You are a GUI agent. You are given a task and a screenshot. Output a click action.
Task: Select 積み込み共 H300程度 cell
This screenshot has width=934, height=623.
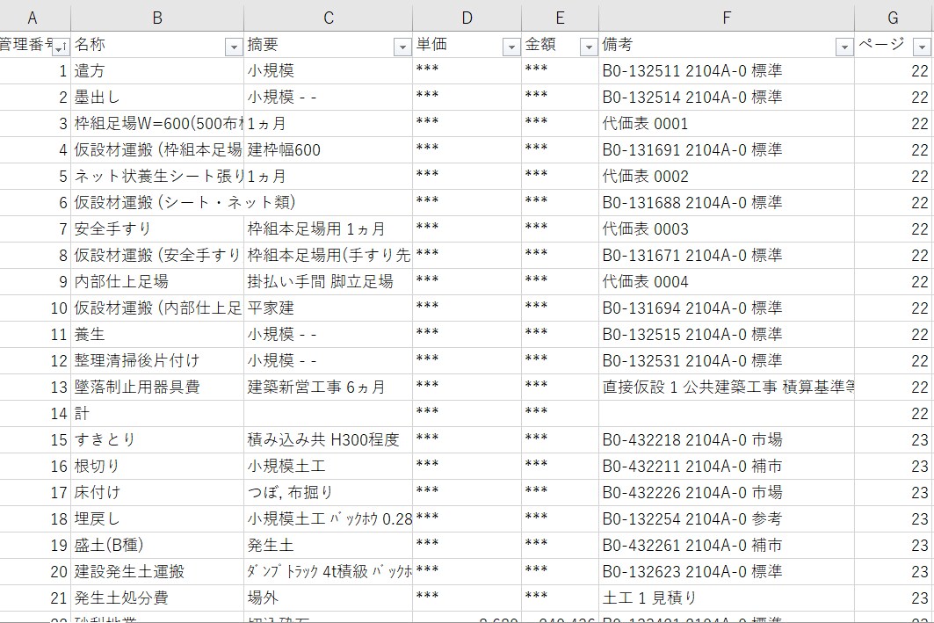329,439
